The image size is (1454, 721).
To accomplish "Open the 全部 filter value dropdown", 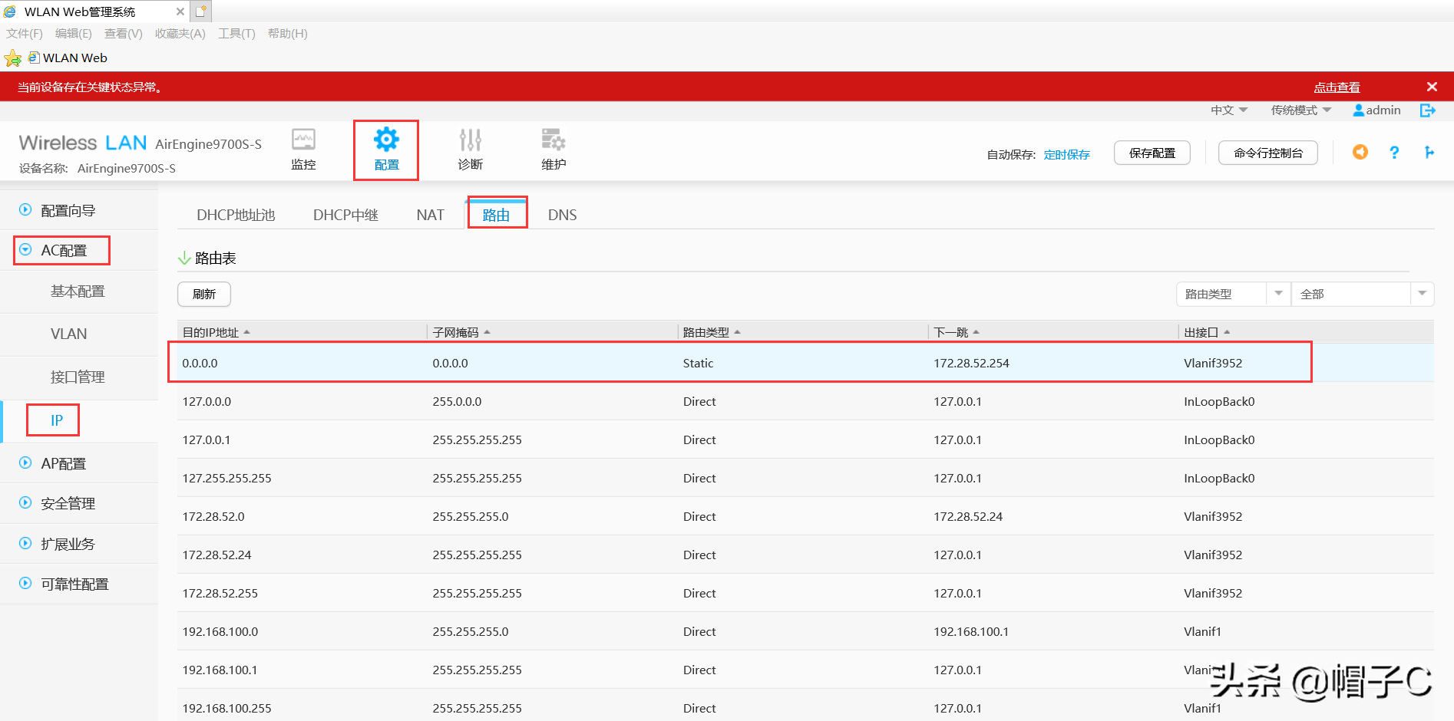I will tap(1363, 294).
